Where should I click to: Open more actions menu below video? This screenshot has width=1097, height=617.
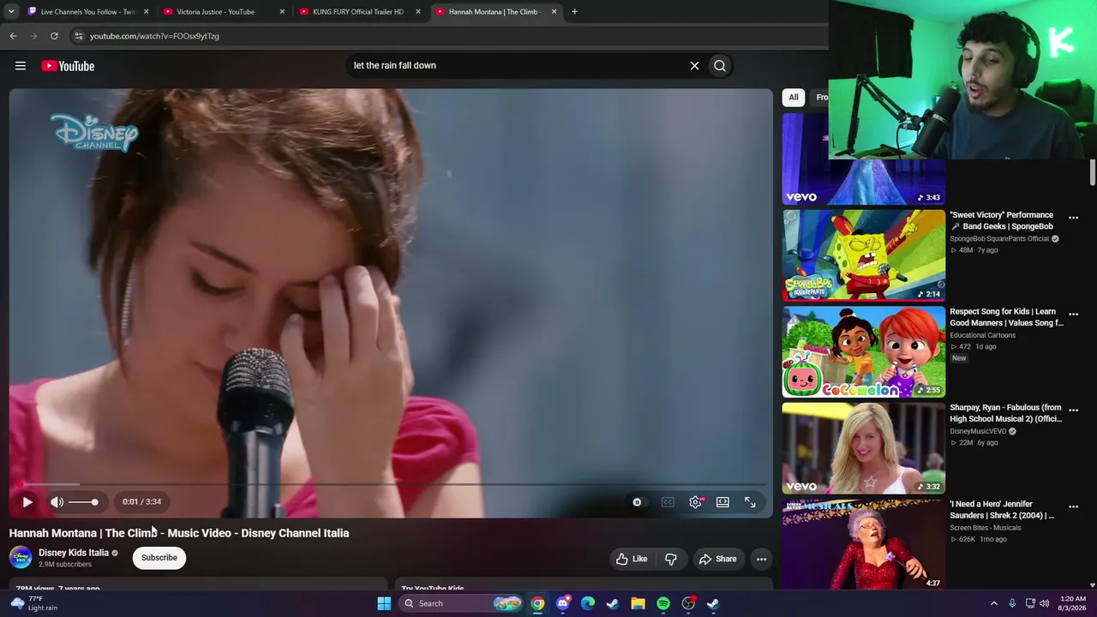[761, 559]
